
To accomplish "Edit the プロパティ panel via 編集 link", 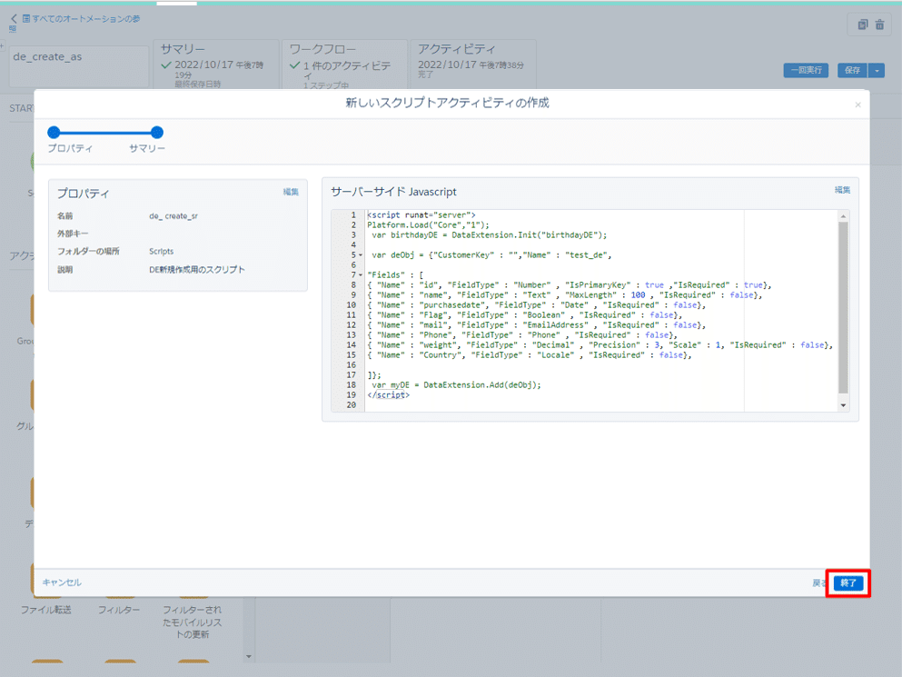I will [291, 193].
